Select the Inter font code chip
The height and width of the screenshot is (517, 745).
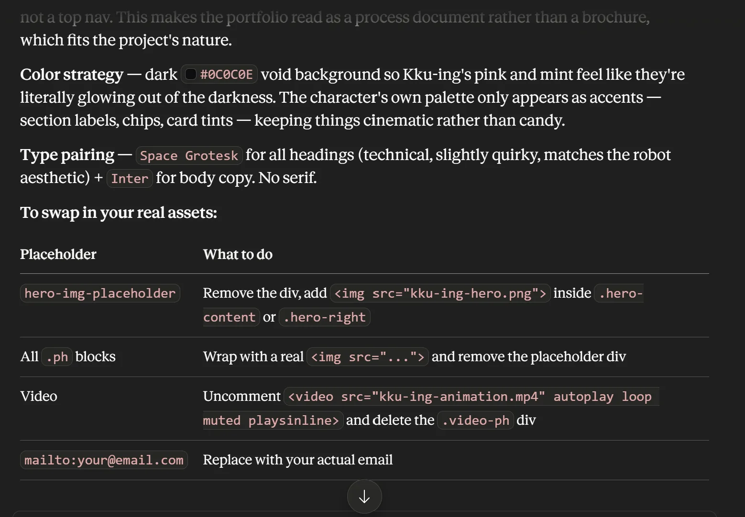click(130, 179)
